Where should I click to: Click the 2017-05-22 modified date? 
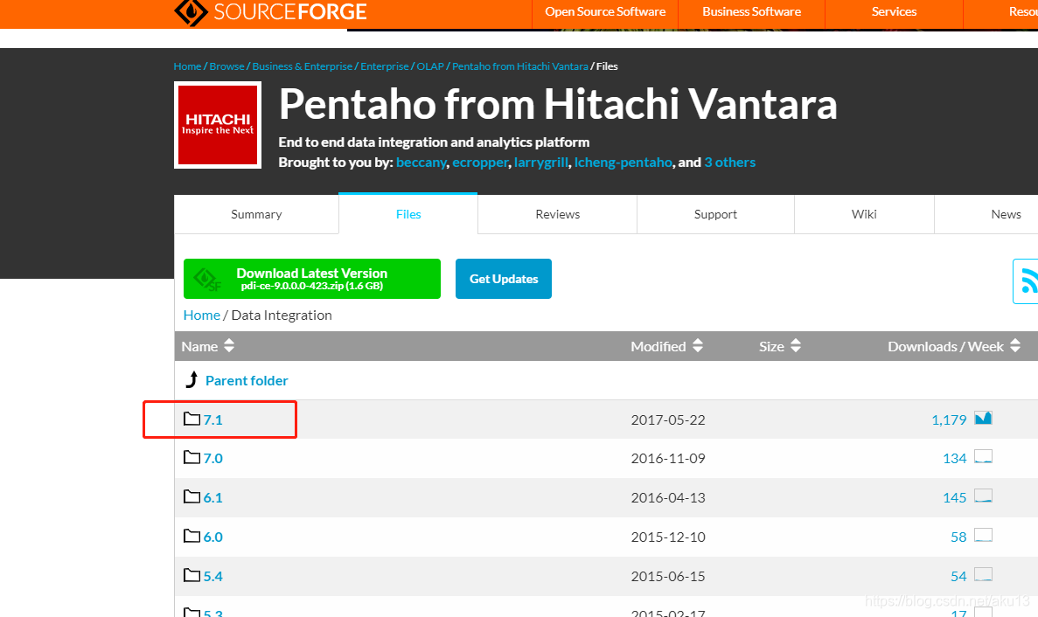[668, 419]
